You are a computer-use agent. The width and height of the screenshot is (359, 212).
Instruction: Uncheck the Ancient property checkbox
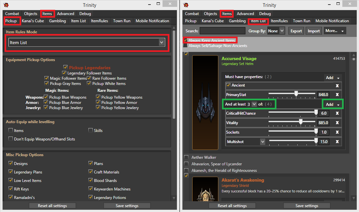click(228, 85)
